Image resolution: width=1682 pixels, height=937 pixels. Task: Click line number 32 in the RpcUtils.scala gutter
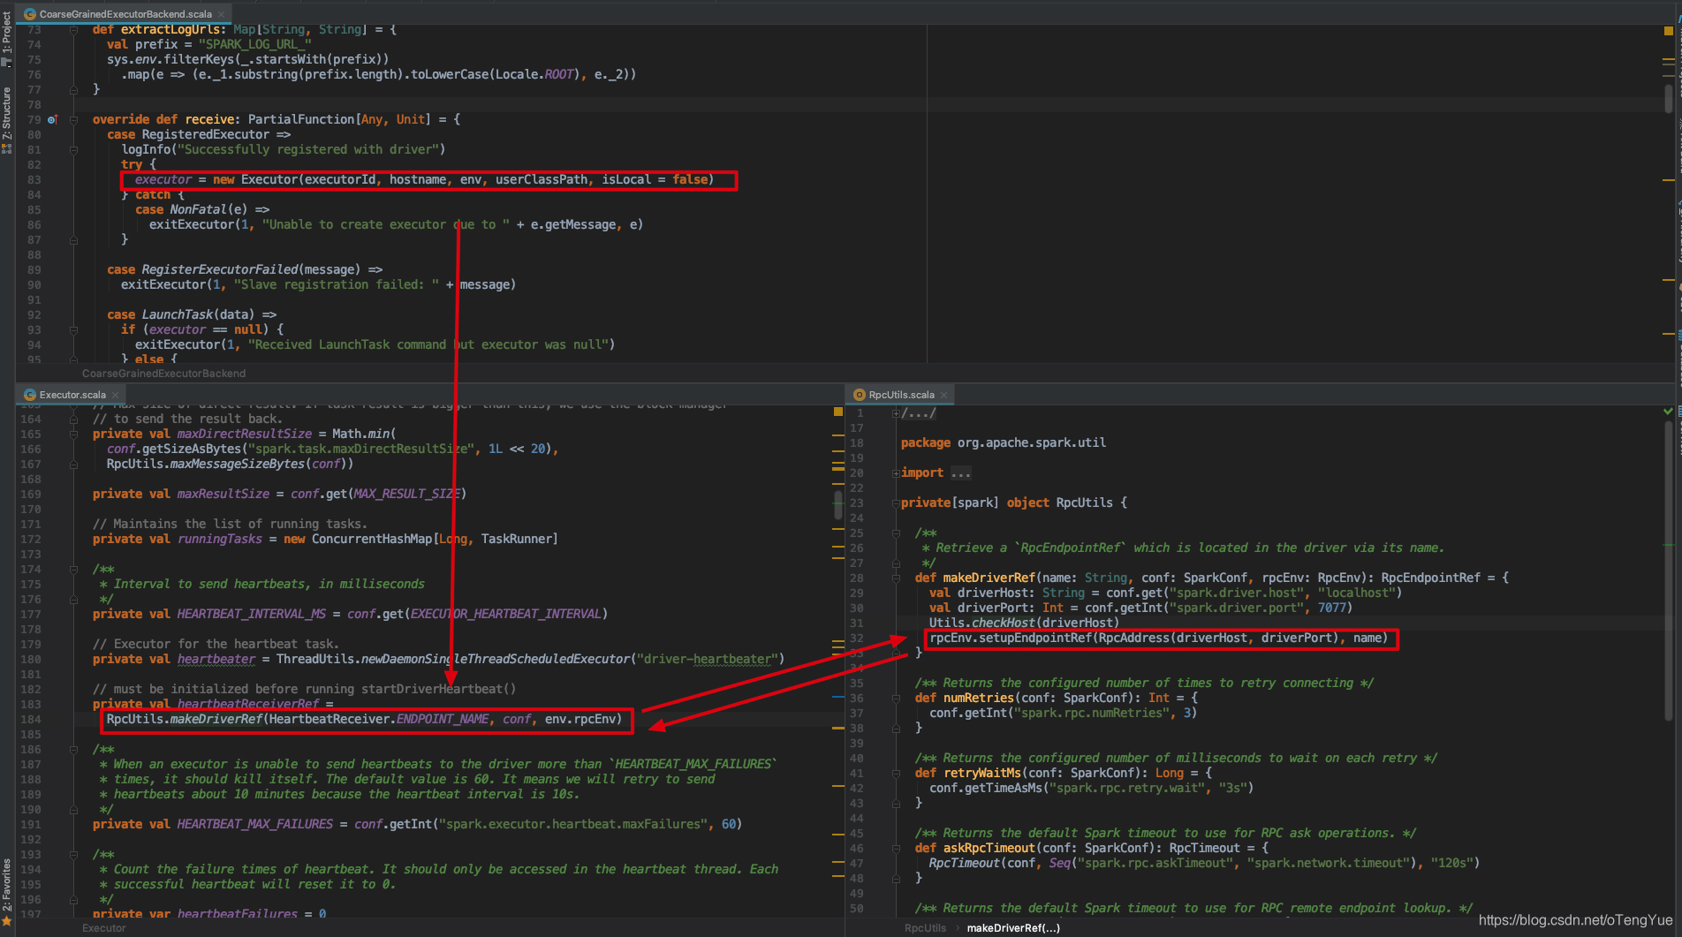click(857, 639)
